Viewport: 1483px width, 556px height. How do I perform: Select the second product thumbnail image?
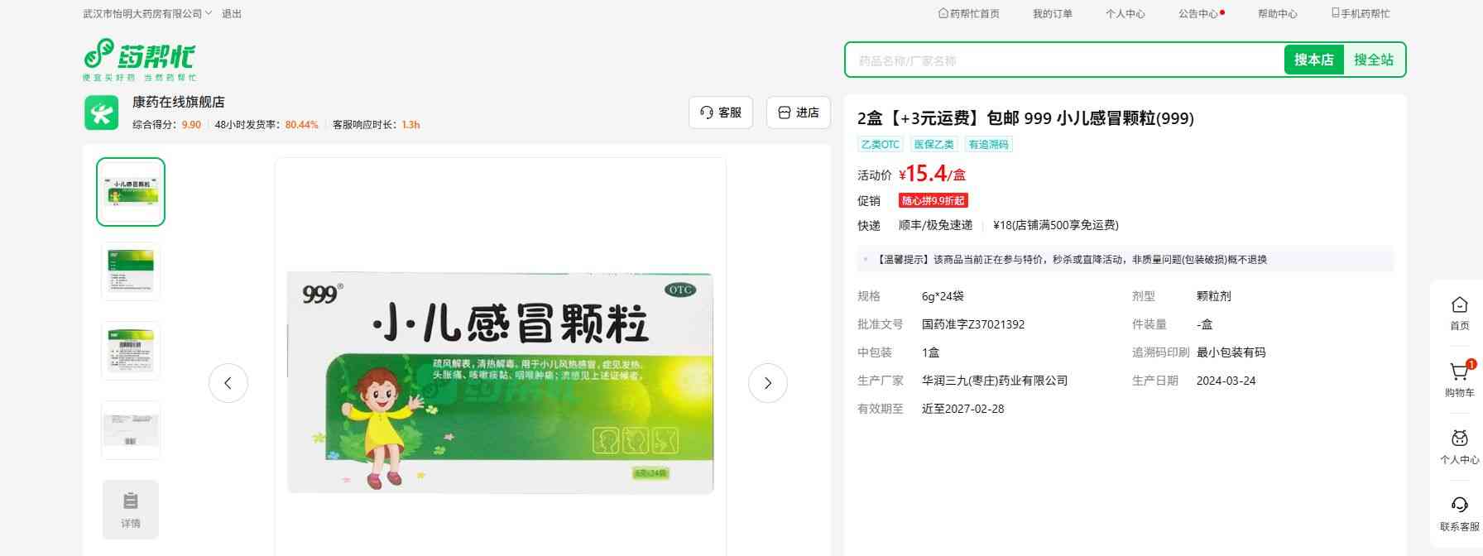click(x=131, y=271)
